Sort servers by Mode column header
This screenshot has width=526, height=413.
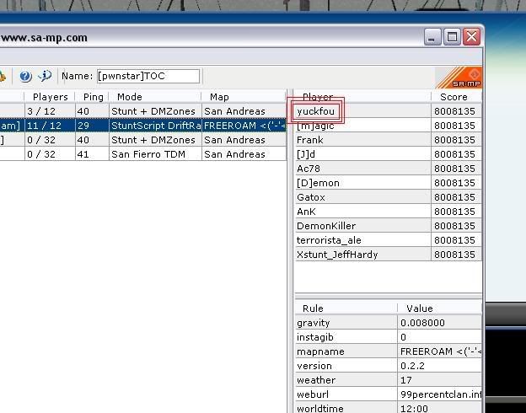[129, 97]
